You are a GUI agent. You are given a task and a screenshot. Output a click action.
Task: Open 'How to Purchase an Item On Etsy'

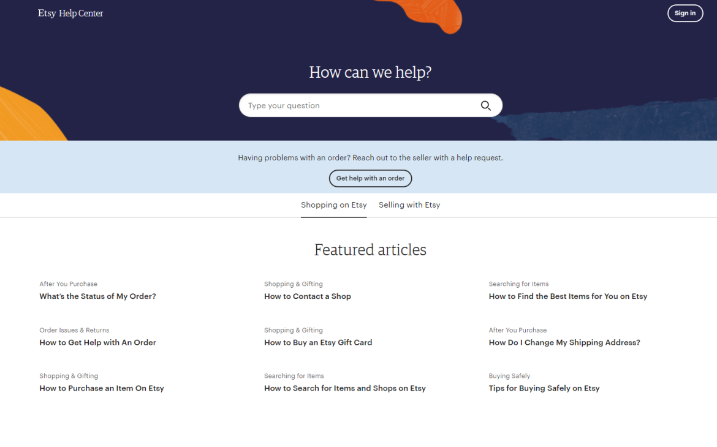click(102, 388)
